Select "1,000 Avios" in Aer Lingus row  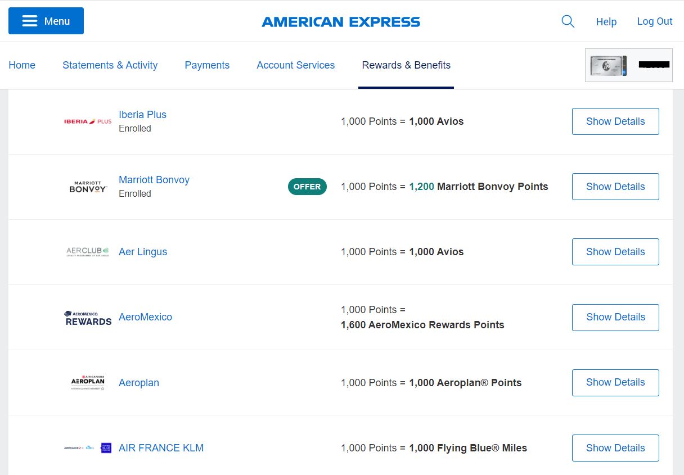pos(436,252)
